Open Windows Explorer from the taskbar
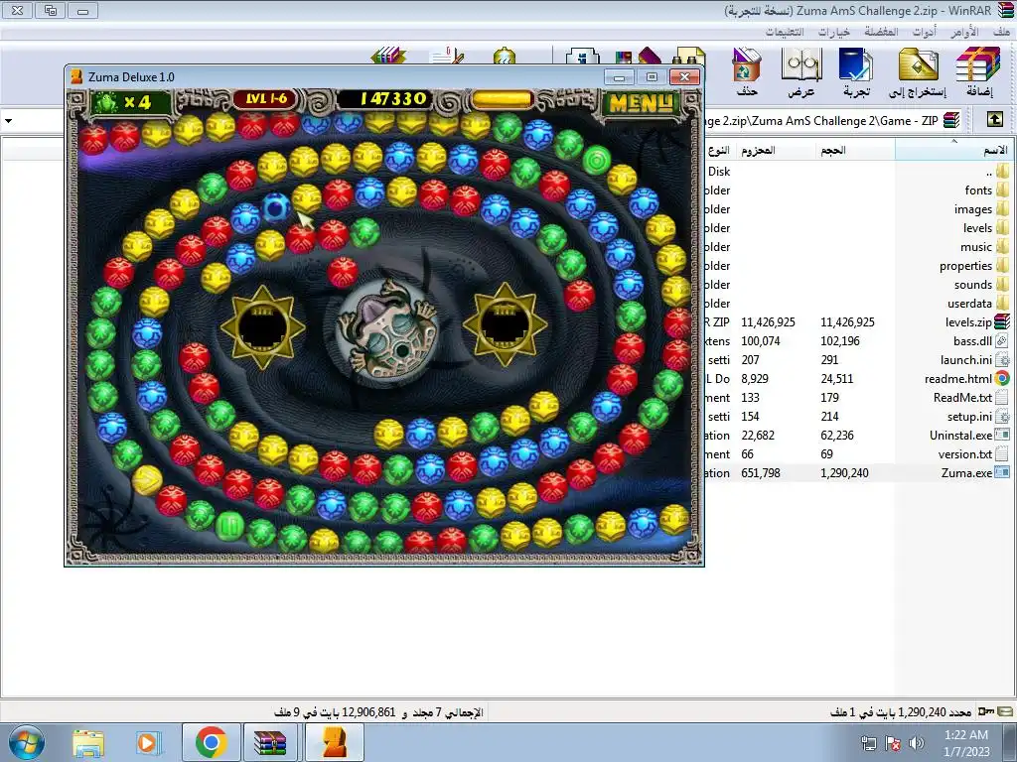The height and width of the screenshot is (762, 1017). click(x=88, y=742)
